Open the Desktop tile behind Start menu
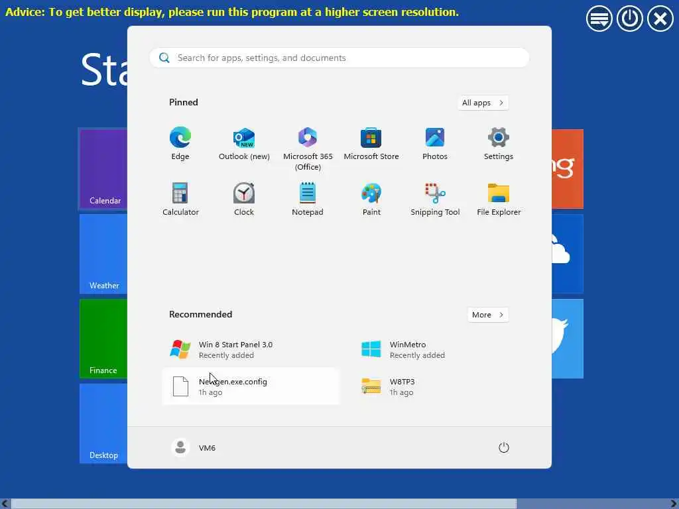679x509 pixels. coord(103,424)
